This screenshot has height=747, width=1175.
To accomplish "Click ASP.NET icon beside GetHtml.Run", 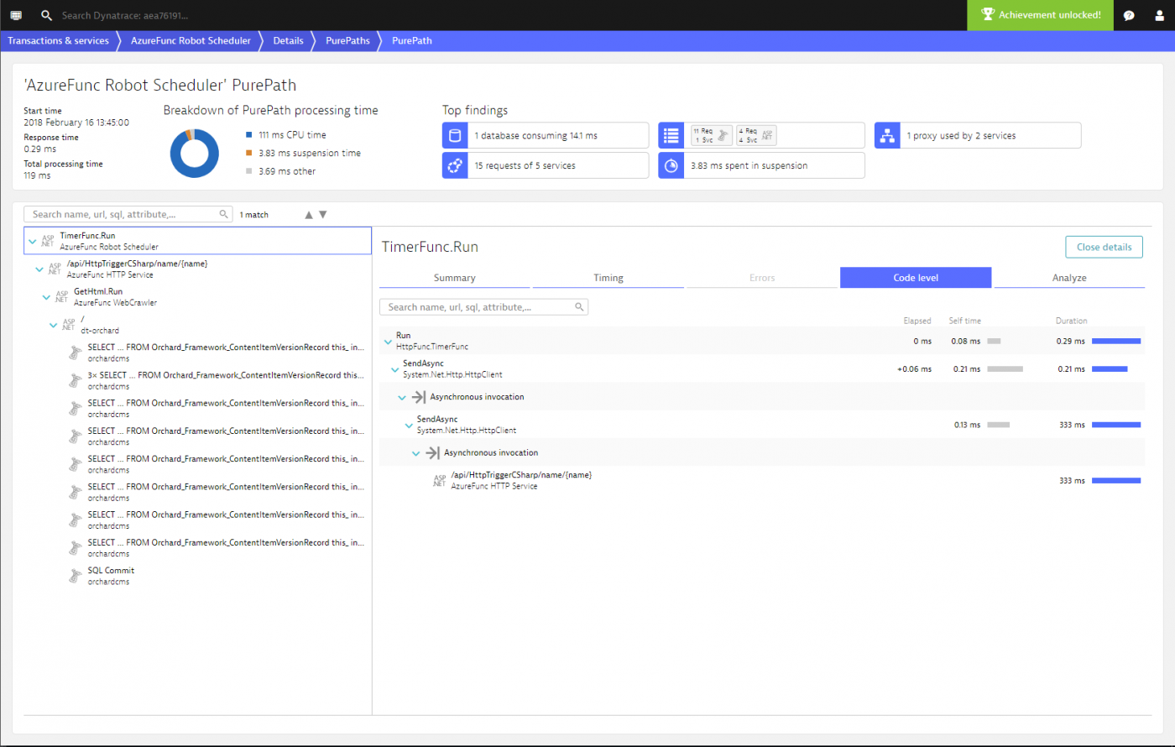I will [62, 297].
